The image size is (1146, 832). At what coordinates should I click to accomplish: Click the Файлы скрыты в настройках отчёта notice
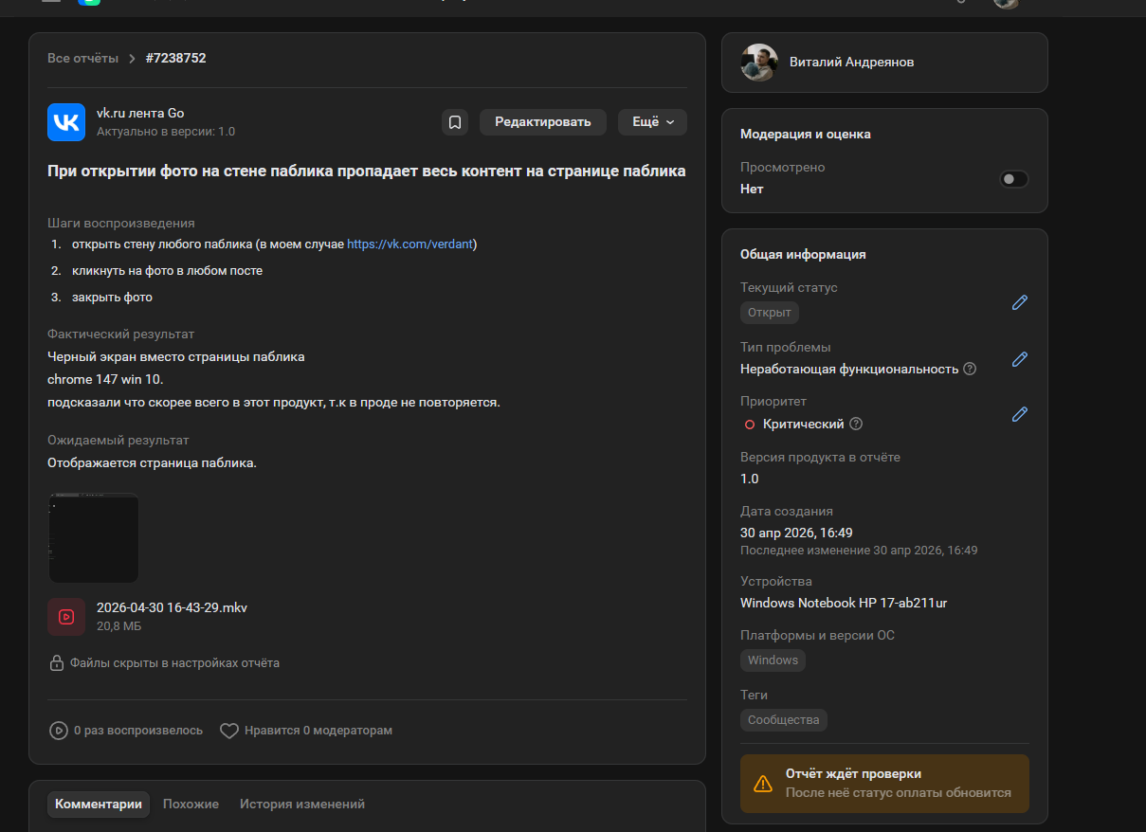[x=174, y=663]
